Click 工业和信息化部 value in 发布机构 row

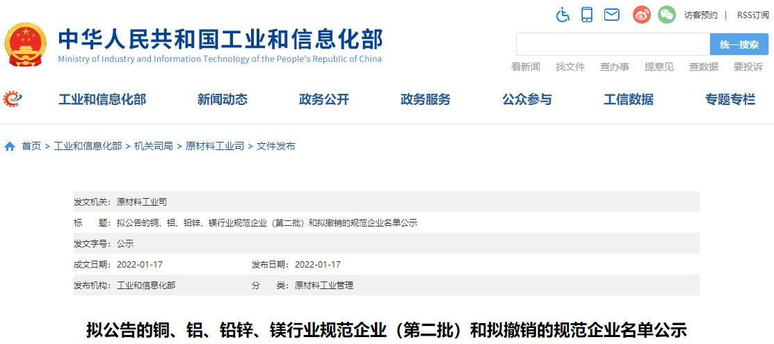[145, 285]
